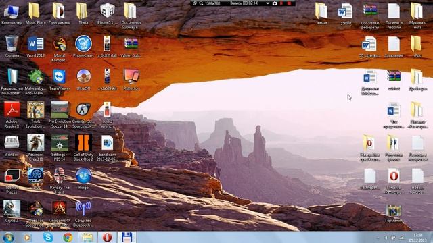Open the Music Place folder
Viewport: 433px width, 243px height.
point(35,13)
